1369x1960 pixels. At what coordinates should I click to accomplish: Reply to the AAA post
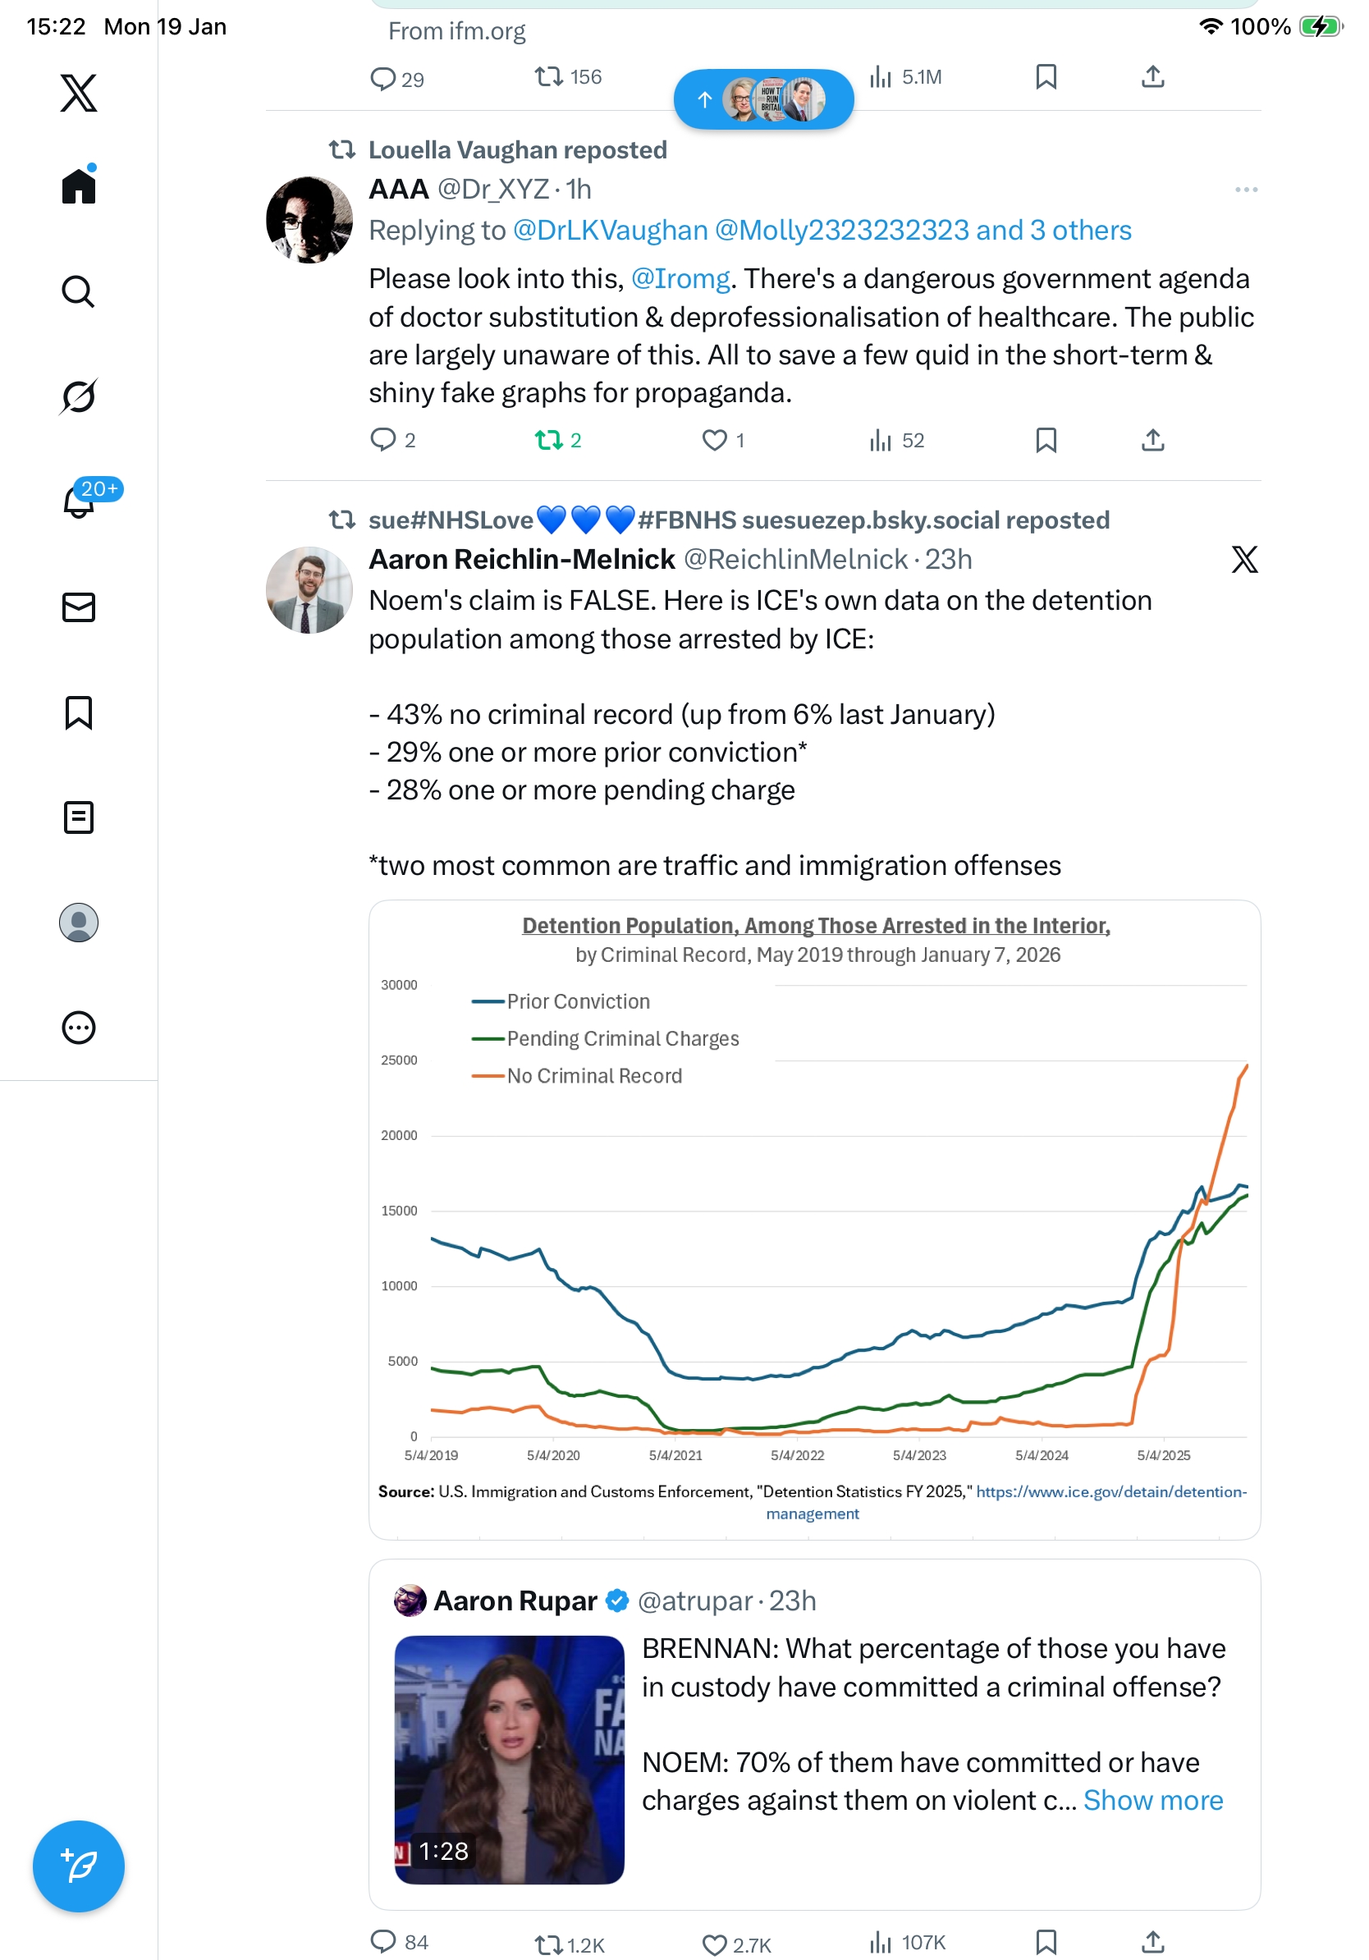pos(382,440)
